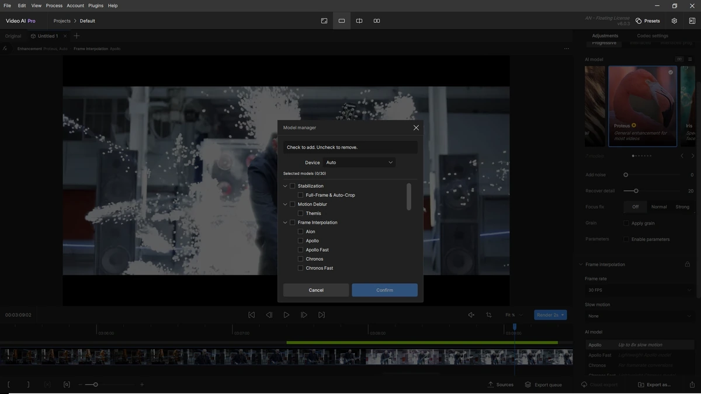Open the Process menu
701x394 pixels.
tap(54, 5)
